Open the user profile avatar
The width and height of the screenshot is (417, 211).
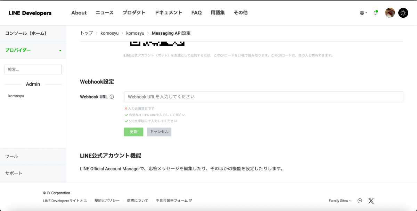[390, 13]
